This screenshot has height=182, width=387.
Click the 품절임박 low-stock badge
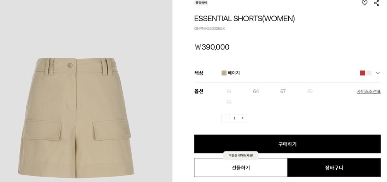[x=201, y=3]
